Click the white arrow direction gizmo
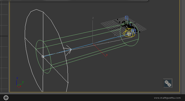The width and height of the screenshot is (185, 101). tap(68, 50)
